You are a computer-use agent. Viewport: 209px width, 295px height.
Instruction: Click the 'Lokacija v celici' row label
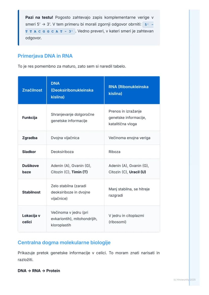coord(31,219)
